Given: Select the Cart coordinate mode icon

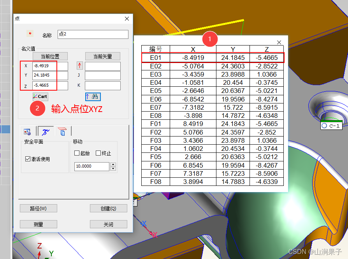Looking at the screenshot, I should click(40, 96).
